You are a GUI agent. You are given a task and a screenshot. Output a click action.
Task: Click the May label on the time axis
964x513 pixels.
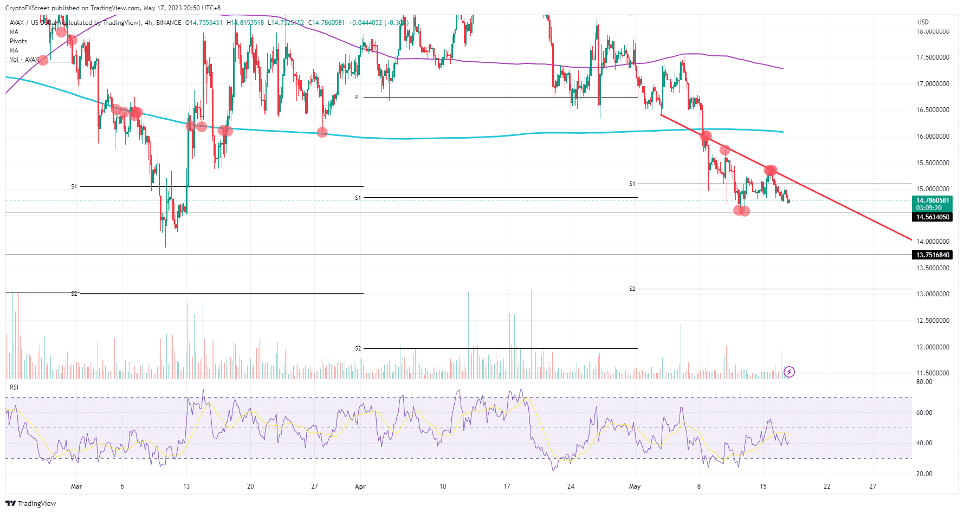635,486
